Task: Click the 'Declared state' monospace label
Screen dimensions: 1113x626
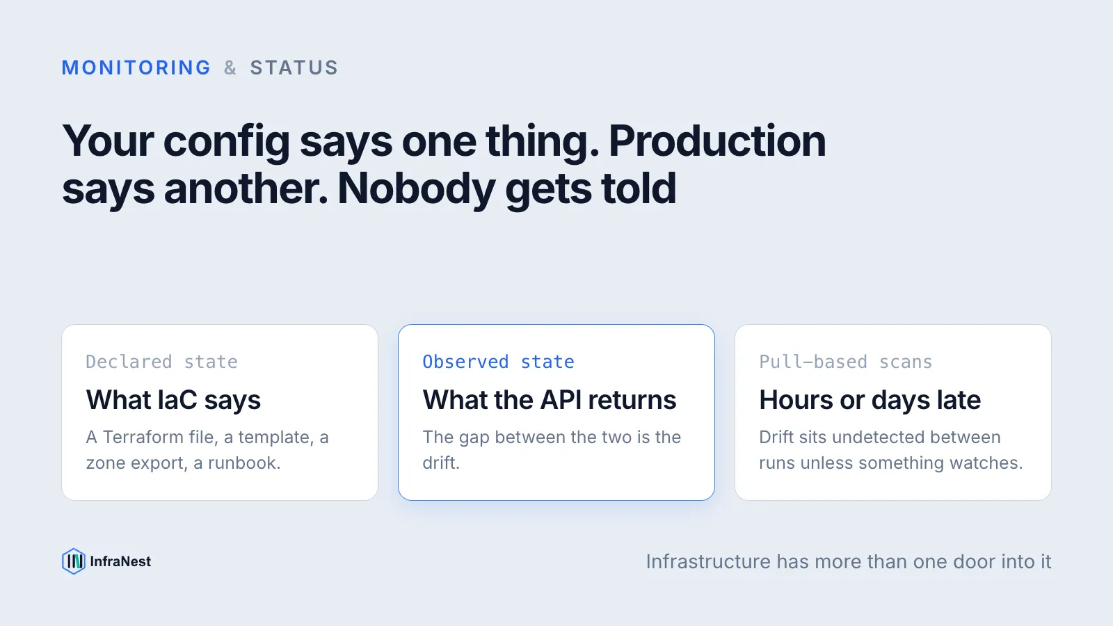Action: coord(161,362)
